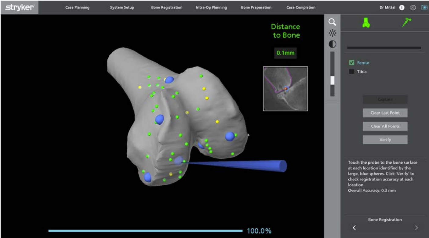Open the Case Planning menu
429x238 pixels.
(x=77, y=8)
